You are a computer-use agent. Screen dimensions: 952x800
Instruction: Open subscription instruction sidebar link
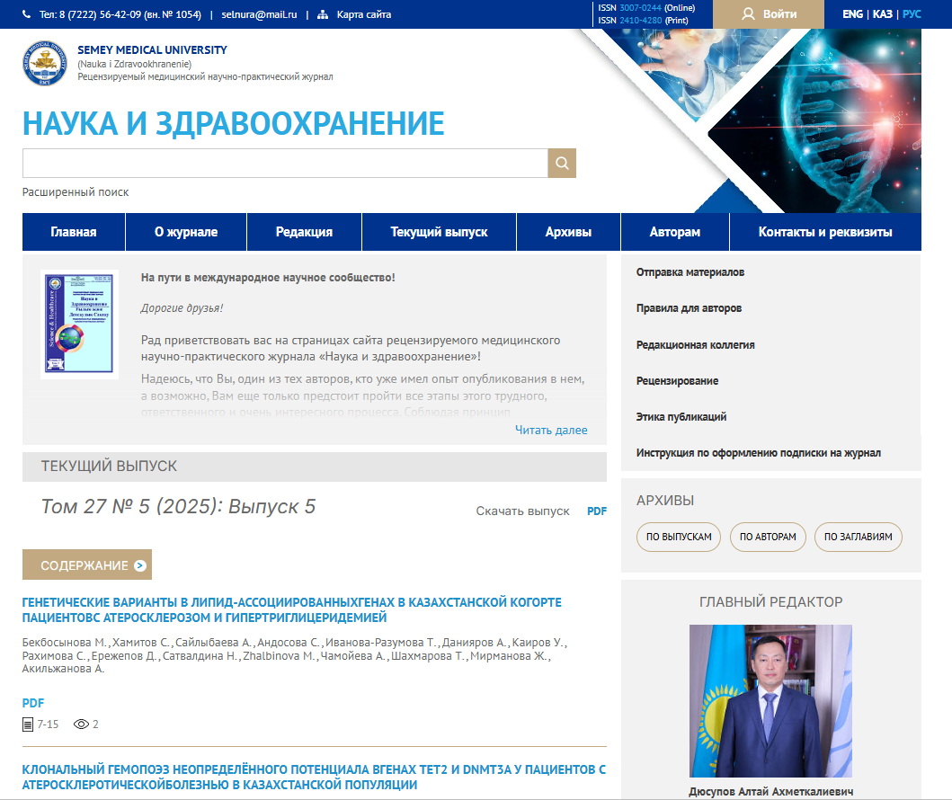[759, 453]
